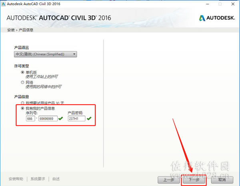The image size is (240, 186).
Task: Click the 上一步 back button
Action: click(x=169, y=180)
